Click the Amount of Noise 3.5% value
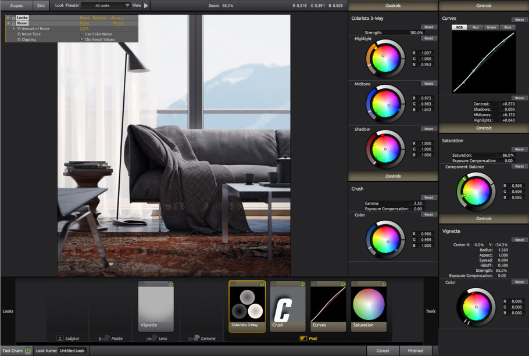 84,28
